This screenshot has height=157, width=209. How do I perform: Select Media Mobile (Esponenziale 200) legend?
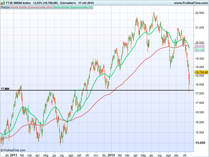(x=31, y=7)
